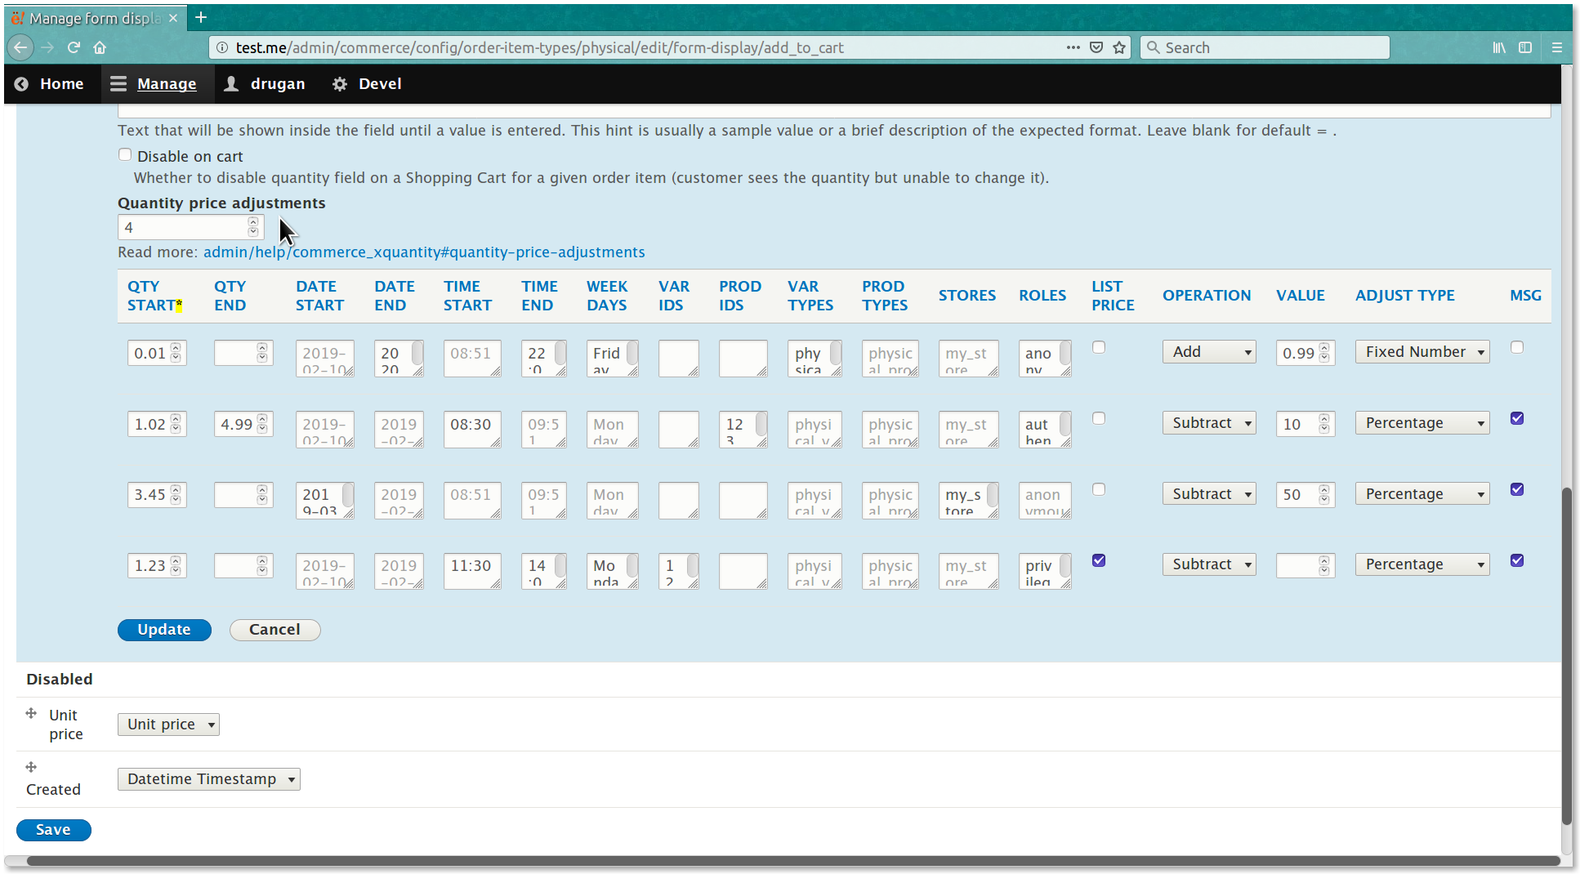Uncheck Msg box for qty 1.23 row
The width and height of the screenshot is (1580, 874).
[1517, 560]
